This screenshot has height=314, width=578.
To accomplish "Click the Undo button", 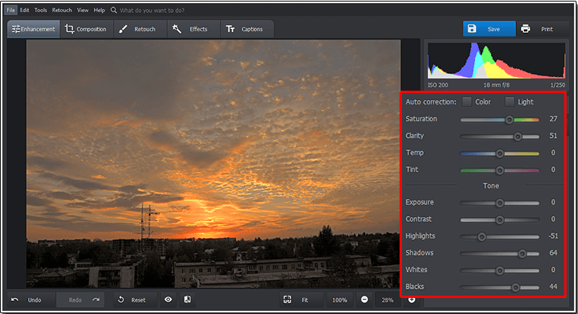I will click(x=31, y=300).
